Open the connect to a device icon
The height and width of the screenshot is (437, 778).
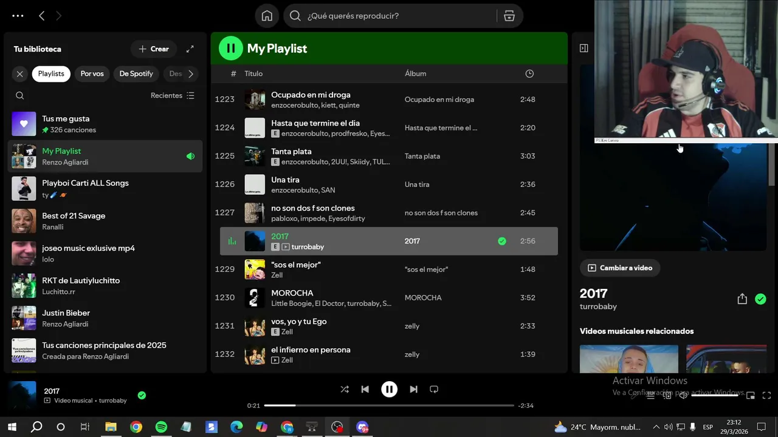[667, 395]
